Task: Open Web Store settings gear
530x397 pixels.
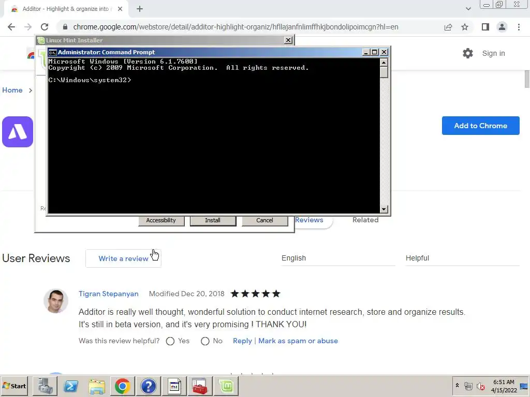Action: pos(468,53)
